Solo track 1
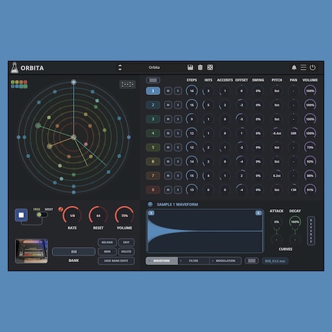The image size is (332, 332). 178,91
